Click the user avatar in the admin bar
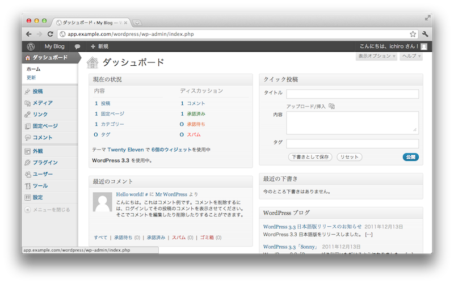The image size is (454, 284). point(424,46)
